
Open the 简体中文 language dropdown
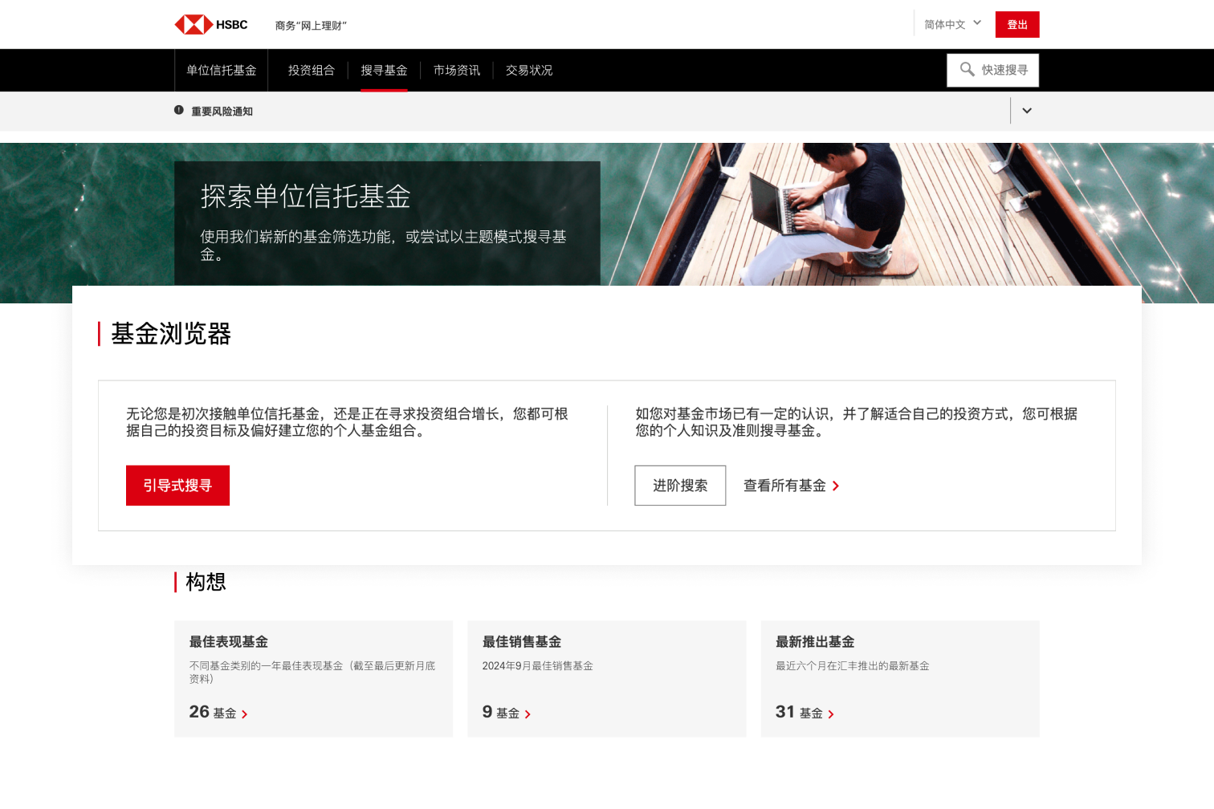click(x=951, y=23)
